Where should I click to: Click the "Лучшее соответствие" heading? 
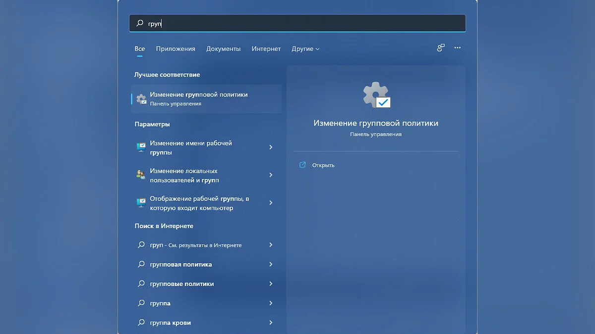[167, 75]
